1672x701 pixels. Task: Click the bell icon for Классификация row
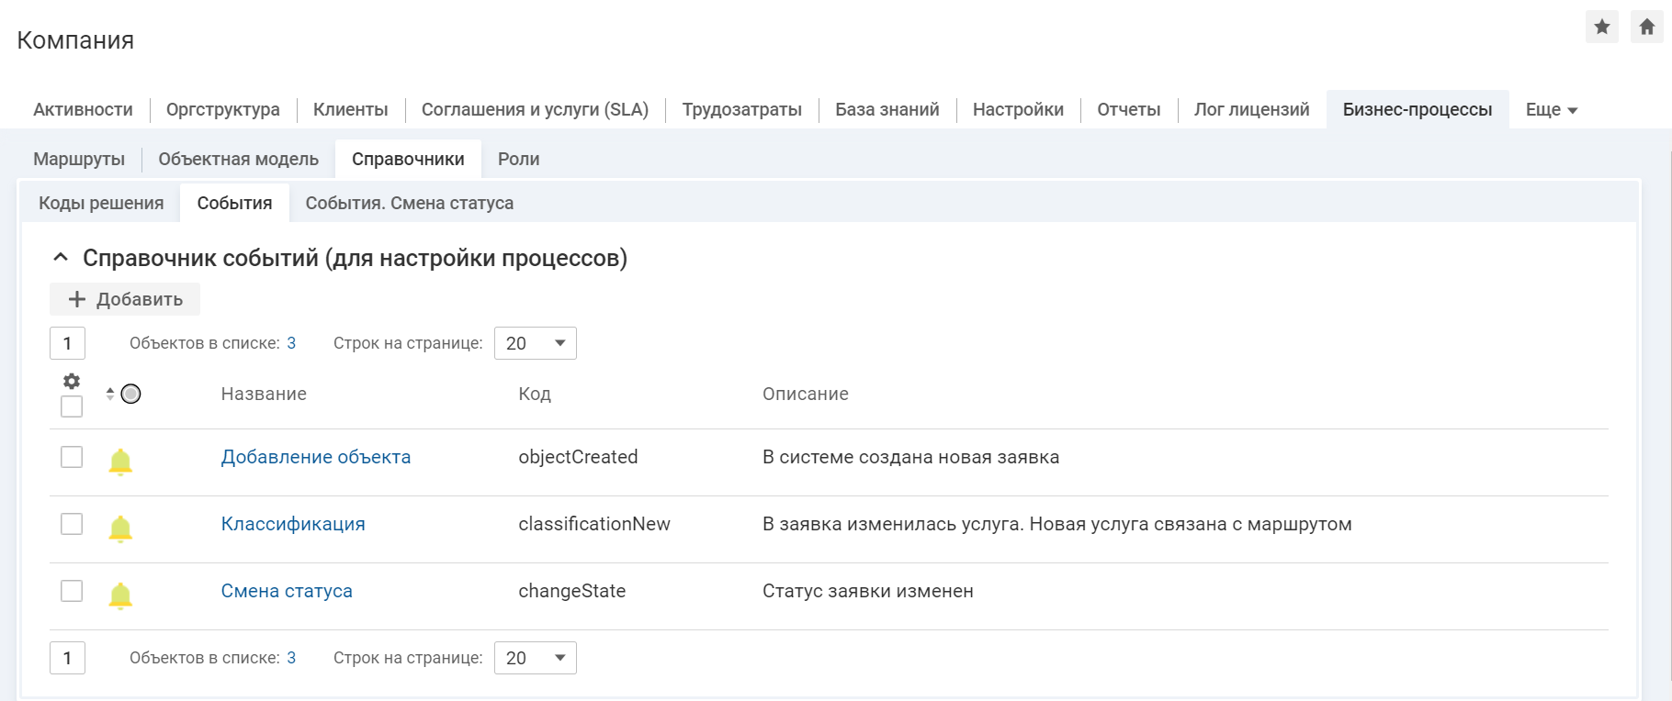pos(120,529)
